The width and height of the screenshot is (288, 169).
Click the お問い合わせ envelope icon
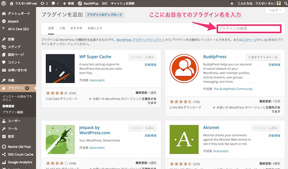[4, 70]
